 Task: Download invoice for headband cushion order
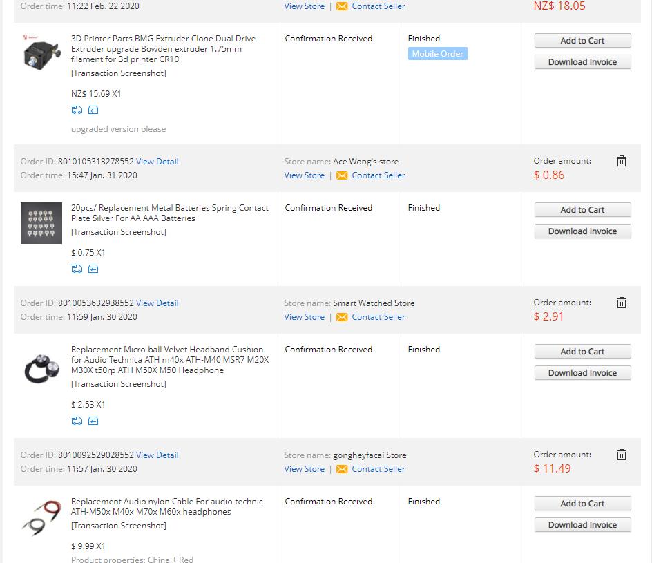[582, 373]
